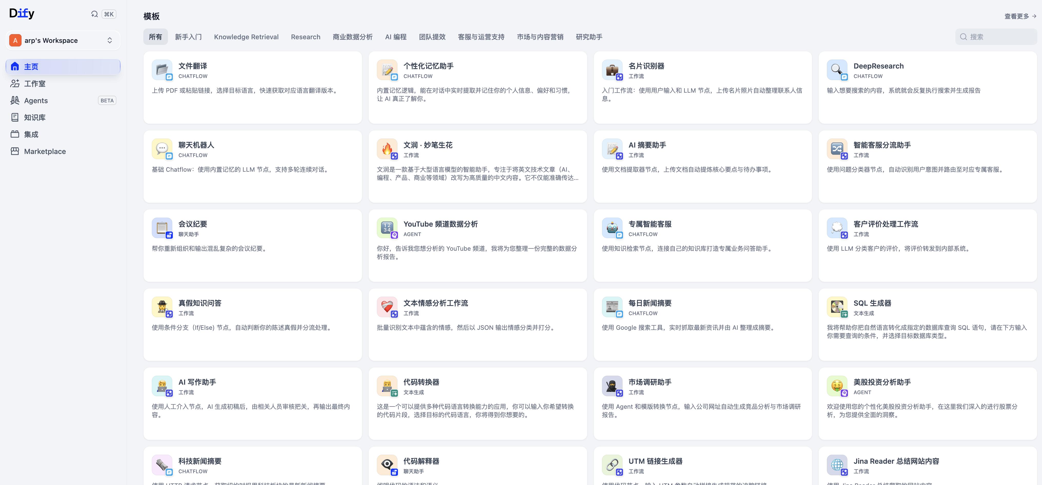
Task: Click the 智能客服分流助手 shuffle icon
Action: [837, 149]
